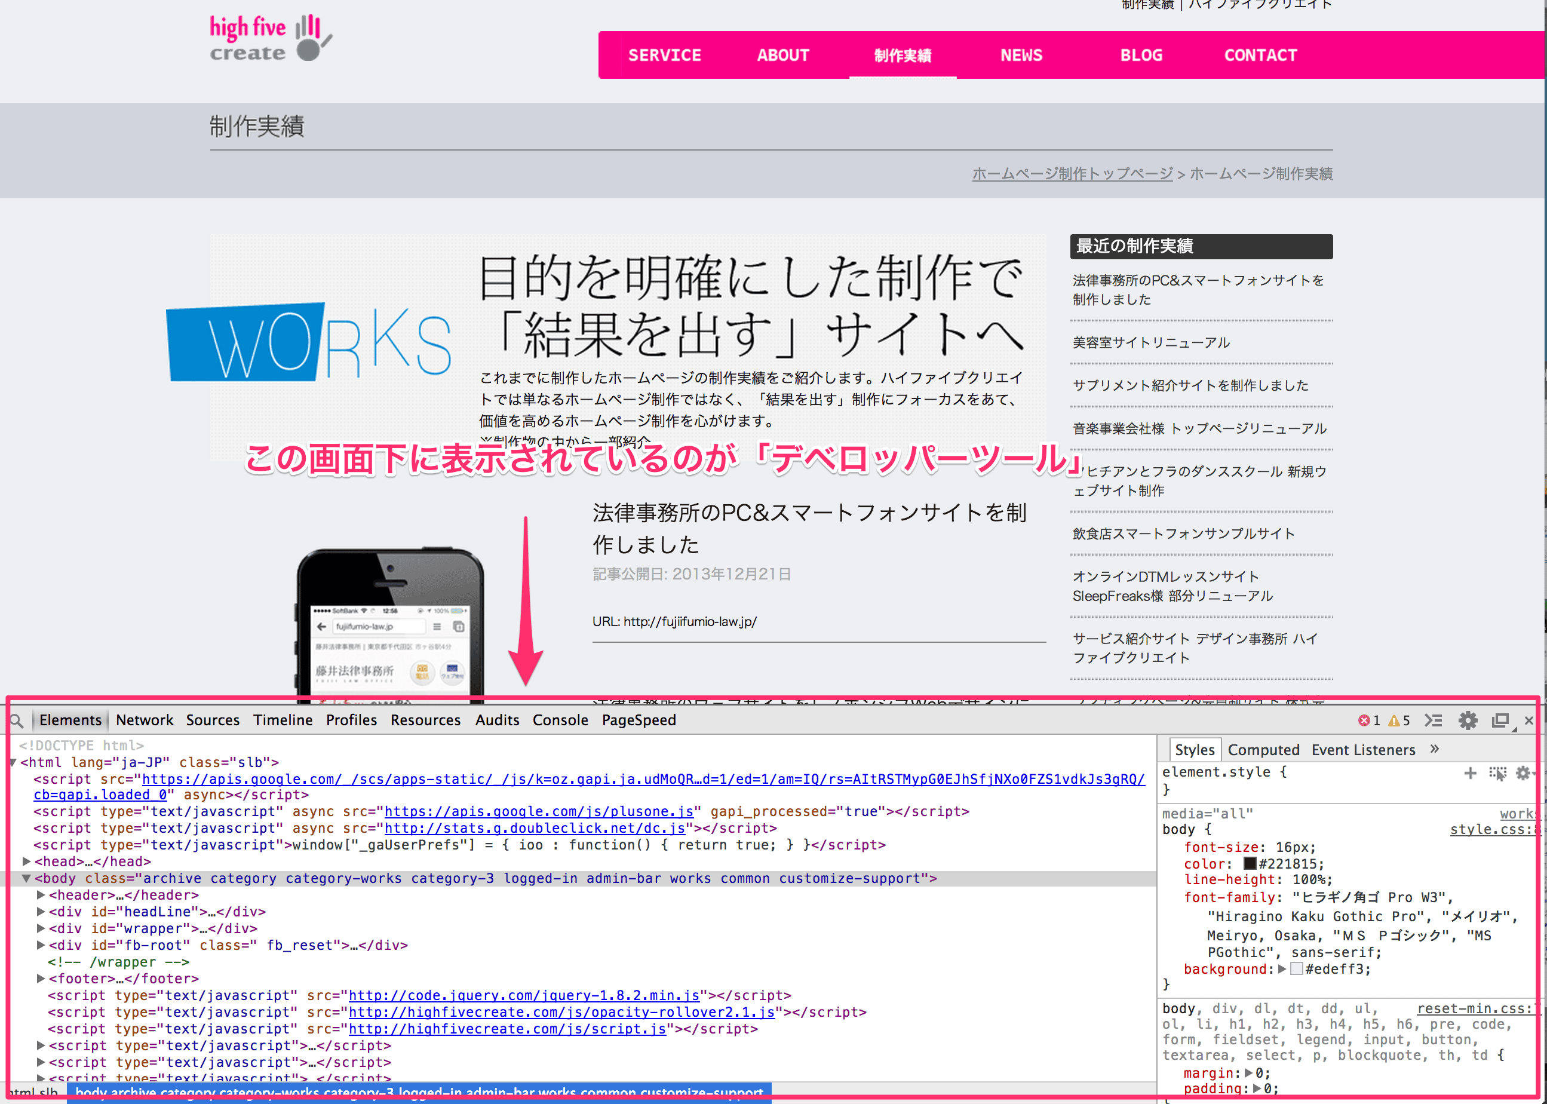Expand the header element node
The height and width of the screenshot is (1104, 1547).
point(41,896)
